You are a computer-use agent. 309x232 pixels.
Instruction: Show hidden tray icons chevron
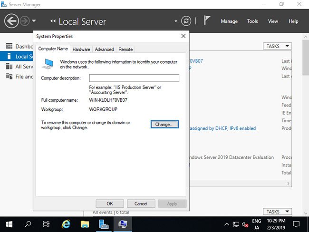coord(227,224)
